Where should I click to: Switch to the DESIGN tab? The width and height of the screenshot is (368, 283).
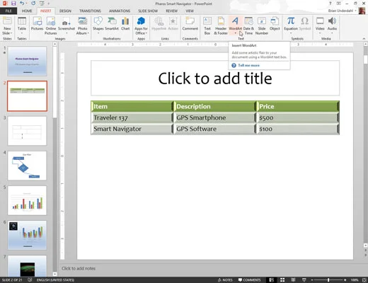65,11
